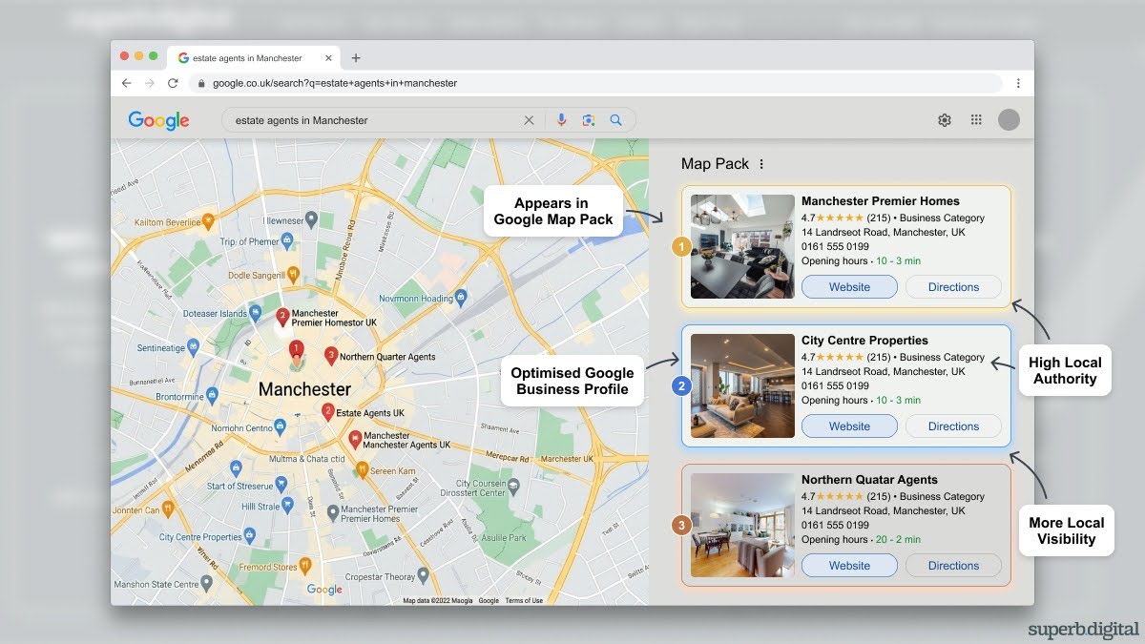Open Google settings gear icon
1145x644 pixels.
(x=945, y=120)
